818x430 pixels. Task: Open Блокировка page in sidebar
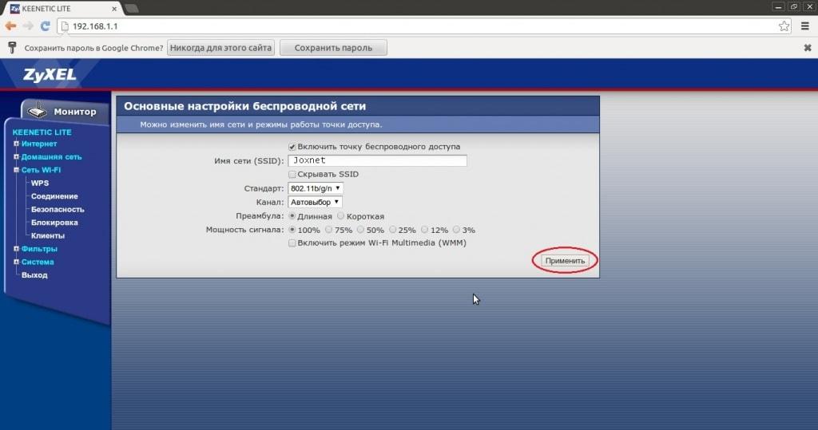tap(54, 223)
